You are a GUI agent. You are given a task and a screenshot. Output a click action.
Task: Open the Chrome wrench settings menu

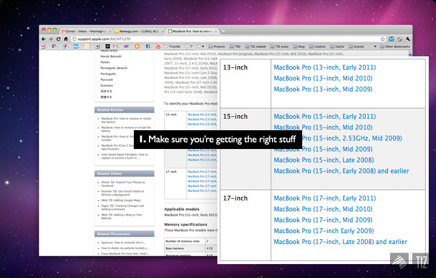pyautogui.click(x=408, y=39)
